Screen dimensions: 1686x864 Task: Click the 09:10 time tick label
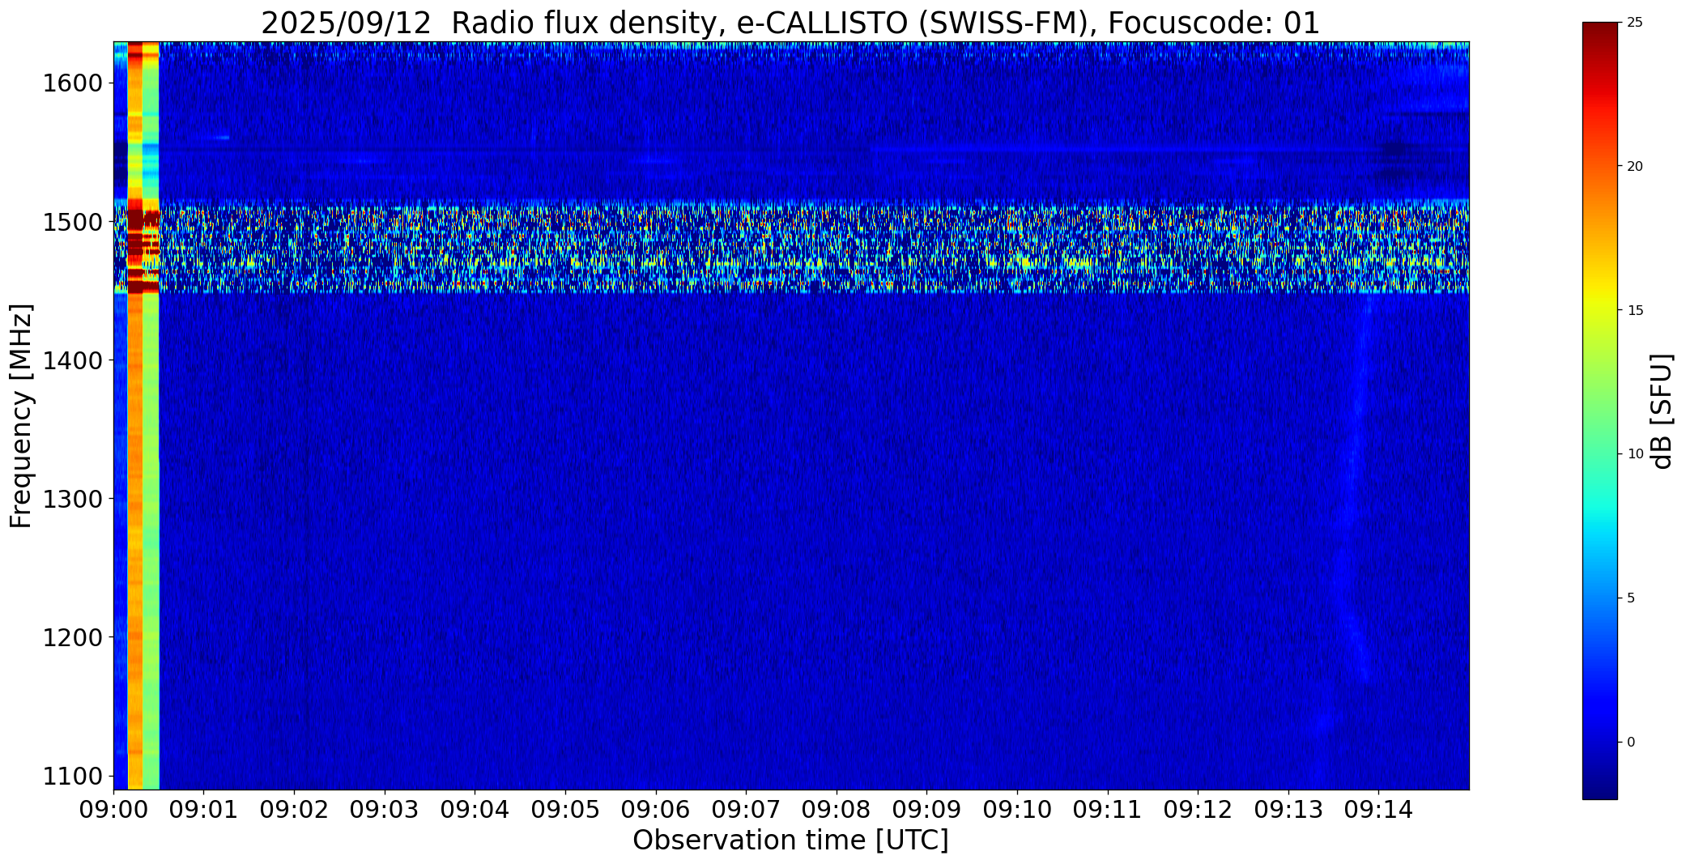tap(1017, 810)
